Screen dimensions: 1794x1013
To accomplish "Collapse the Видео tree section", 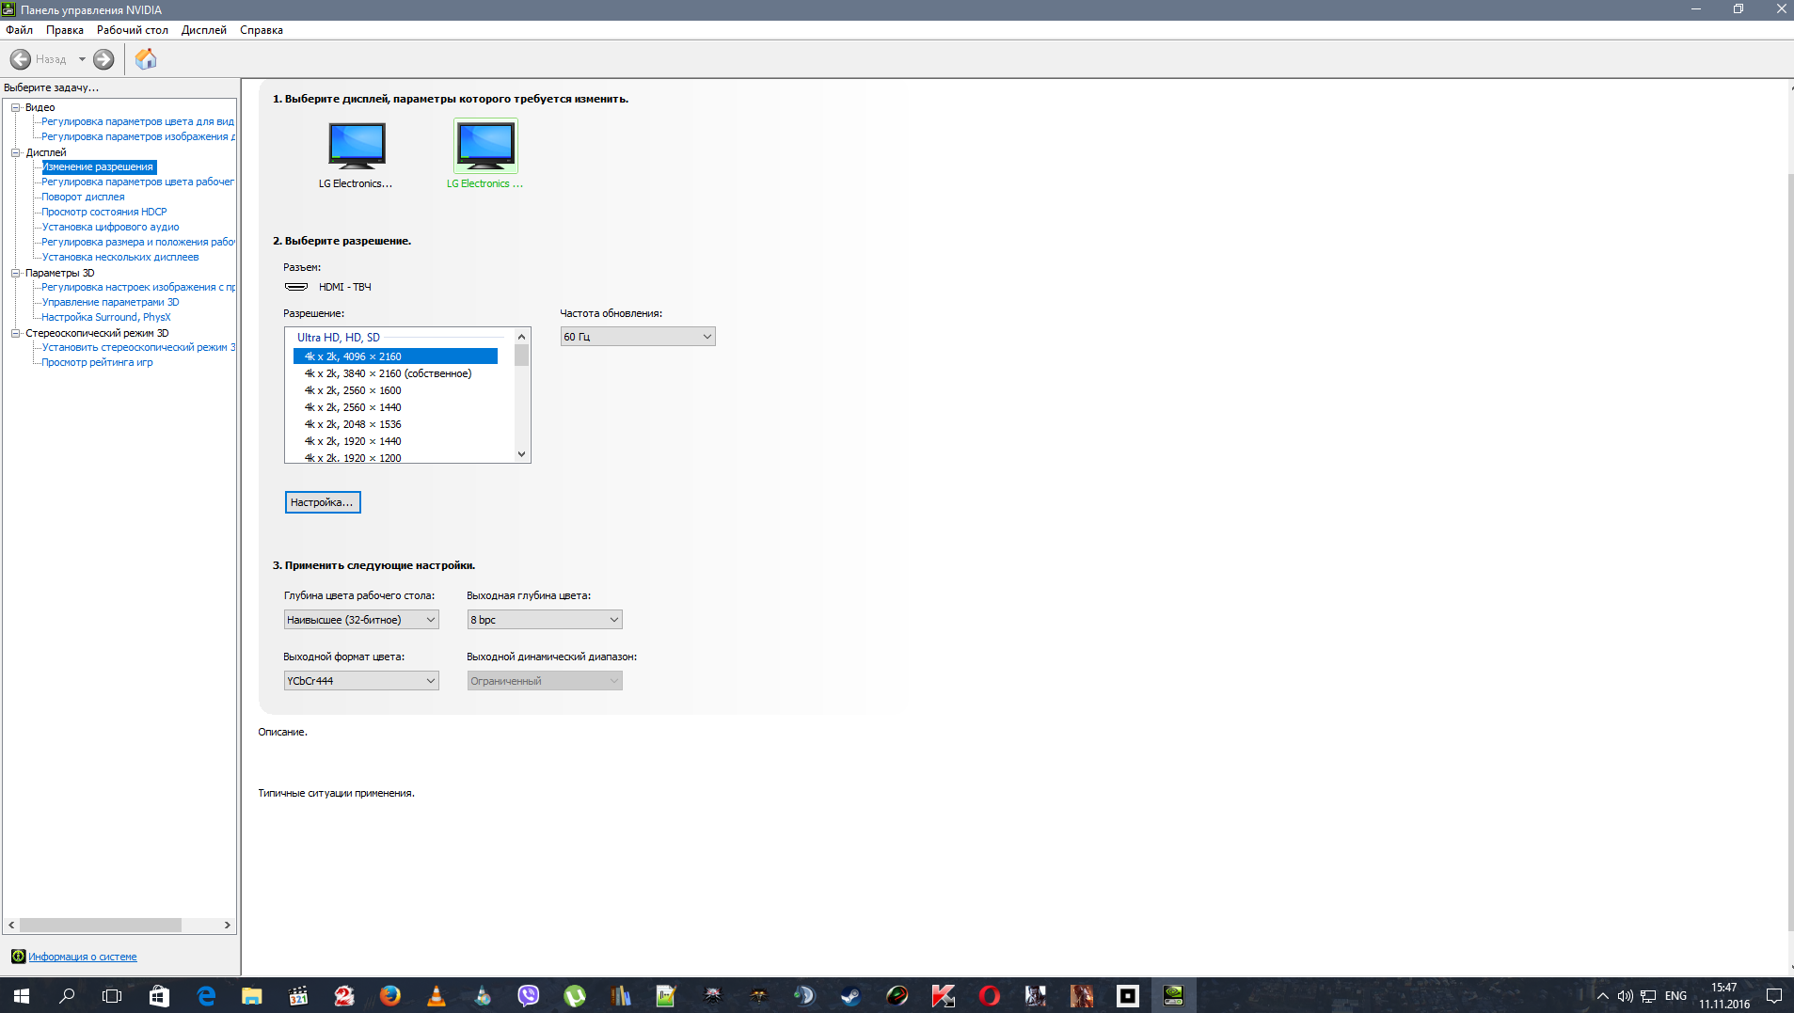I will [16, 107].
